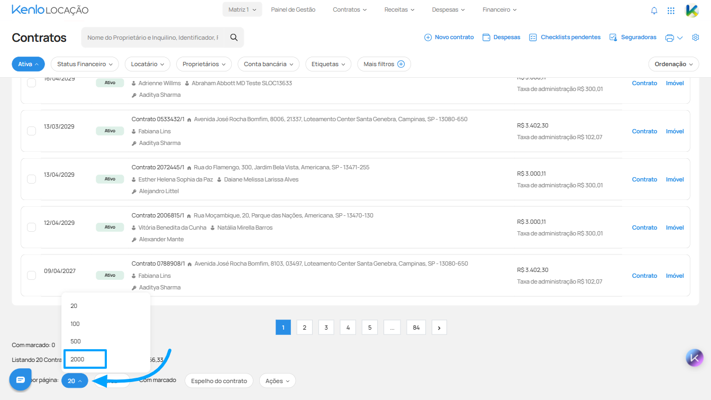711x400 pixels.
Task: Open the Kenlo AI assistant floating button
Action: pos(695,358)
